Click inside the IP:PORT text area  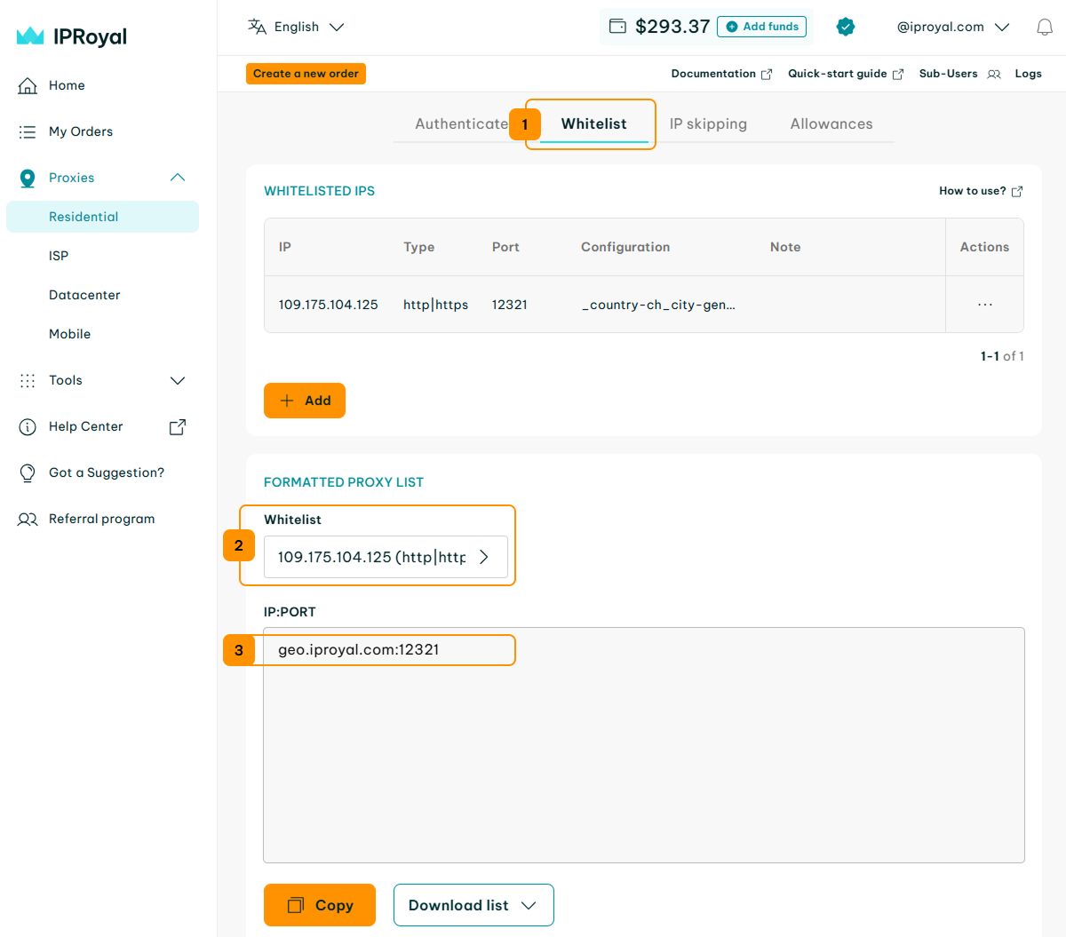[x=644, y=745]
